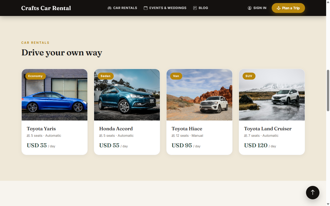Click the seats icon under Toyota Land Cruiser
Viewport: 330px width, 206px height.
pos(246,136)
